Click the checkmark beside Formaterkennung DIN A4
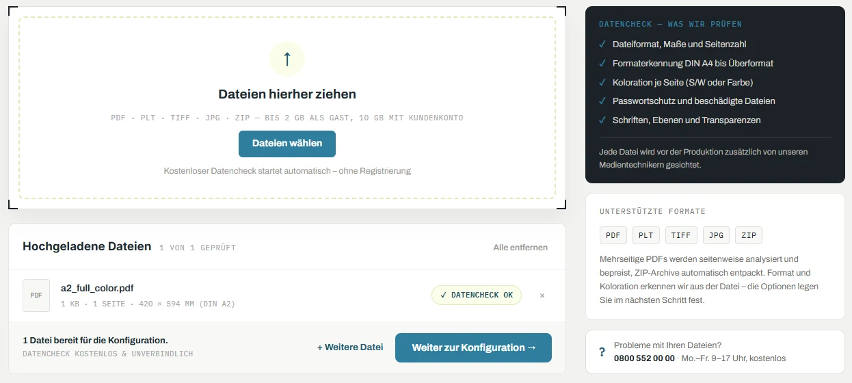Viewport: 852px width, 383px height. tap(602, 64)
